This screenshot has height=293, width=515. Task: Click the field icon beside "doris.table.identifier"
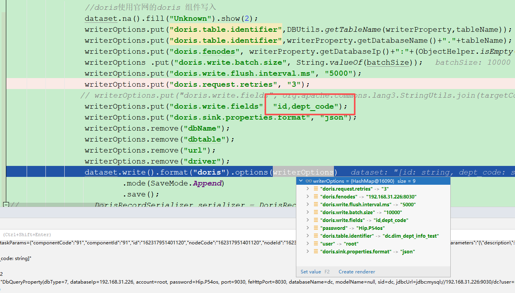pos(316,236)
